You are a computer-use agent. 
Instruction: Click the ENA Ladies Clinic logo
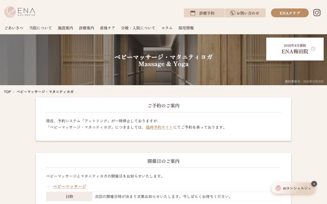[20, 12]
